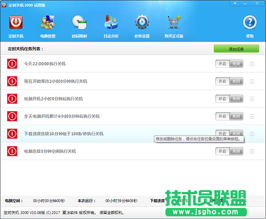This screenshot has height=219, width=266.
Task: Select task text 电脑连续5分钟空闲执行关机
Action: click(50, 151)
